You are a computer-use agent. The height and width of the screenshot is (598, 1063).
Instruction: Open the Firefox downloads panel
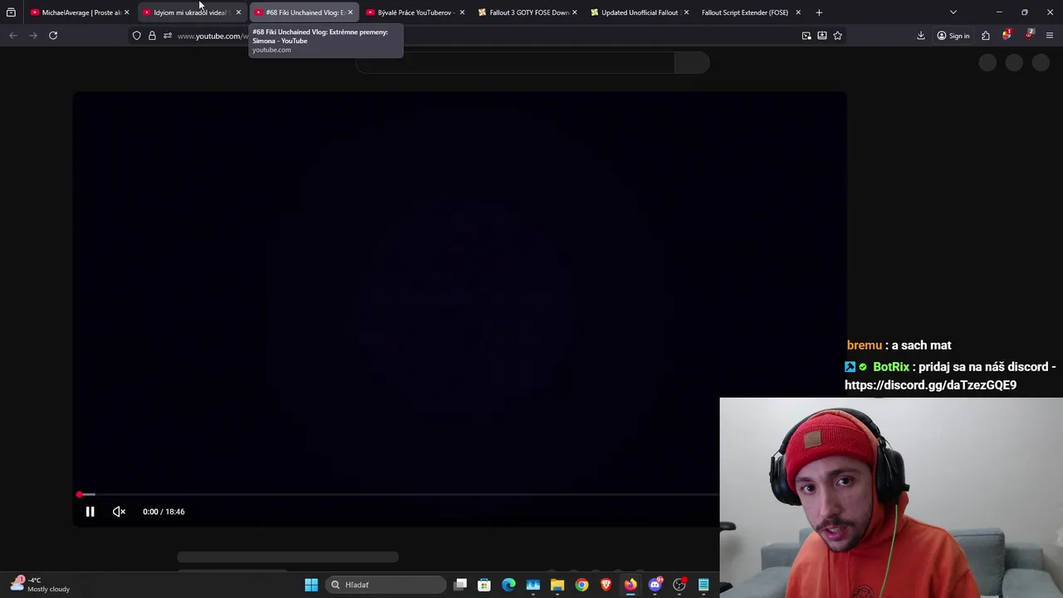(921, 36)
